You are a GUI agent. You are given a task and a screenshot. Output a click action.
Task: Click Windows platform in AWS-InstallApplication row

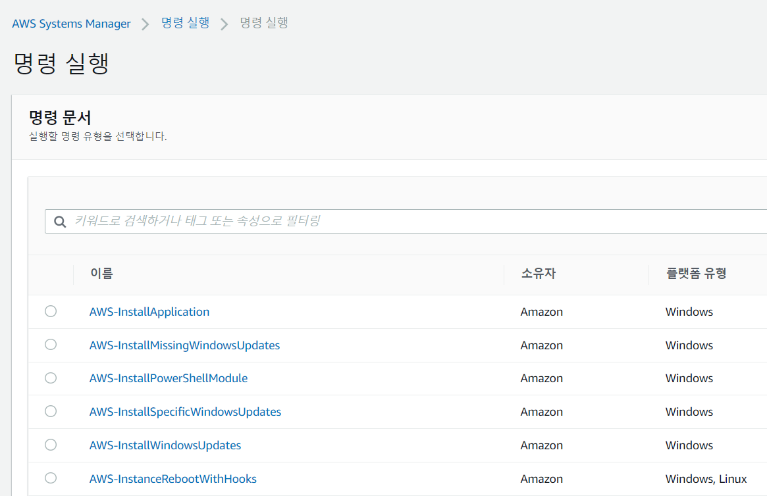pyautogui.click(x=689, y=312)
